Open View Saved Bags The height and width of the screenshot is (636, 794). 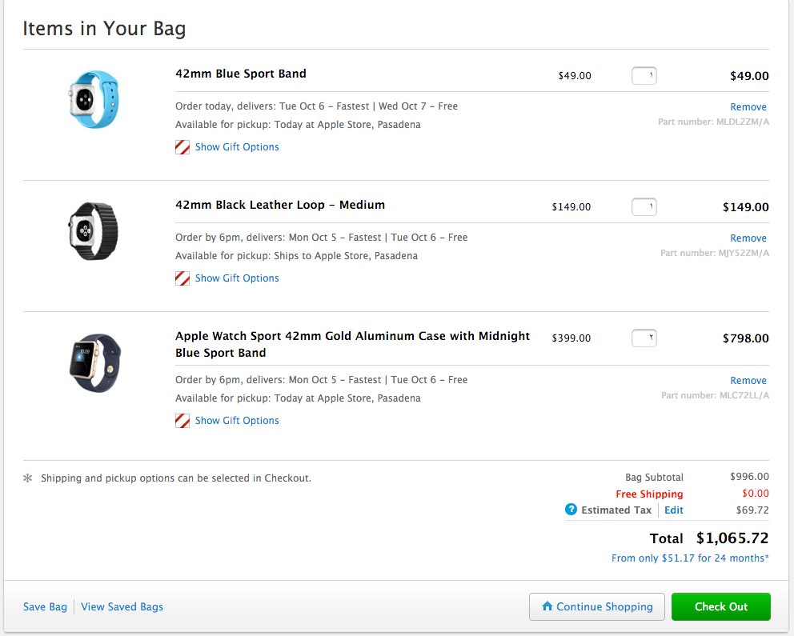[122, 607]
